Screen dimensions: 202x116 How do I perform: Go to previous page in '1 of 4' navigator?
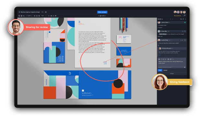point(27,16)
